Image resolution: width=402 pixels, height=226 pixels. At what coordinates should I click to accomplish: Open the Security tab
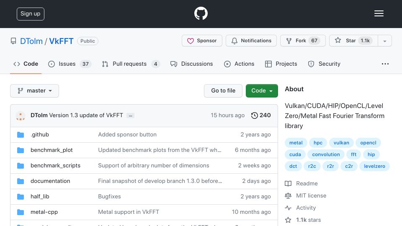[324, 64]
